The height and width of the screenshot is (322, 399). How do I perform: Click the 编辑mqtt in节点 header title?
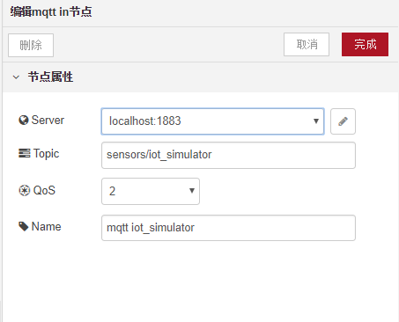click(51, 12)
